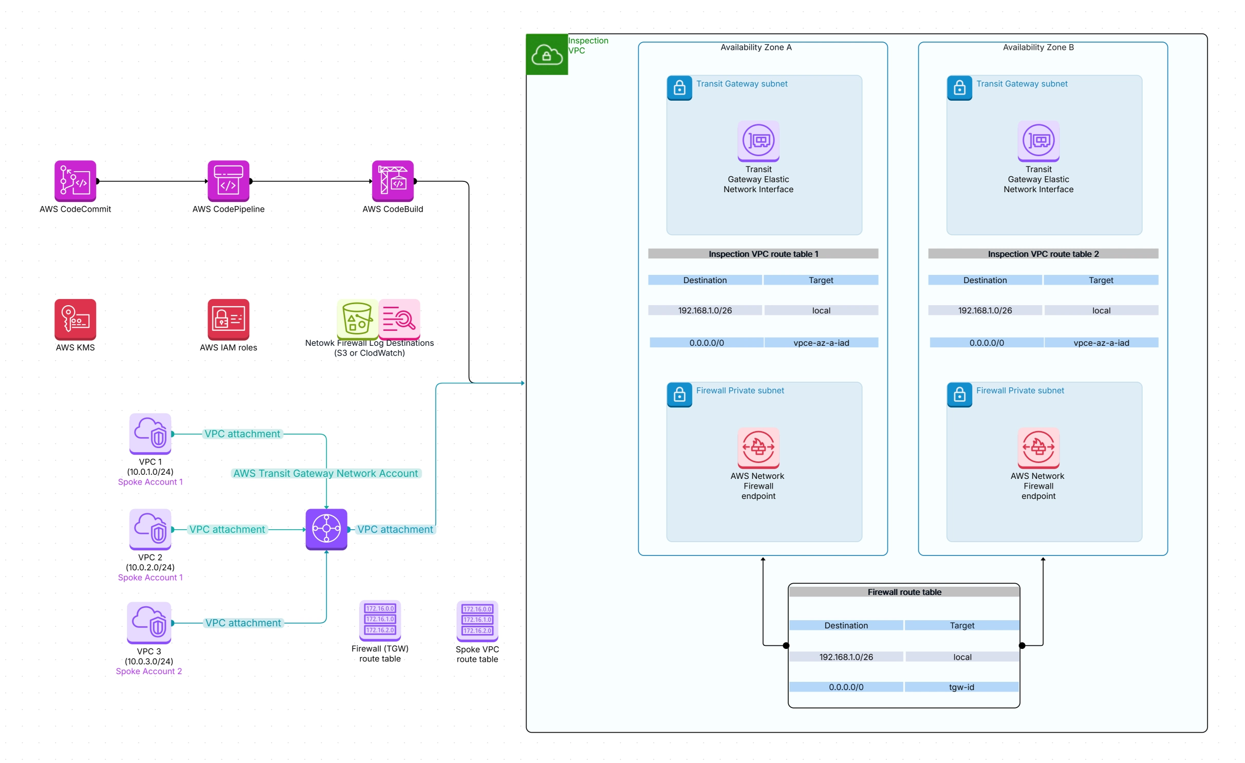Click the AWS Transit Gateway Network Account label
This screenshot has width=1245, height=763.
(x=326, y=473)
